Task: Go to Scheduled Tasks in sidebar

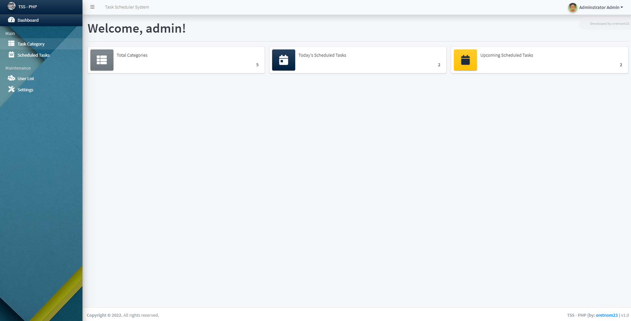Action: (41, 55)
